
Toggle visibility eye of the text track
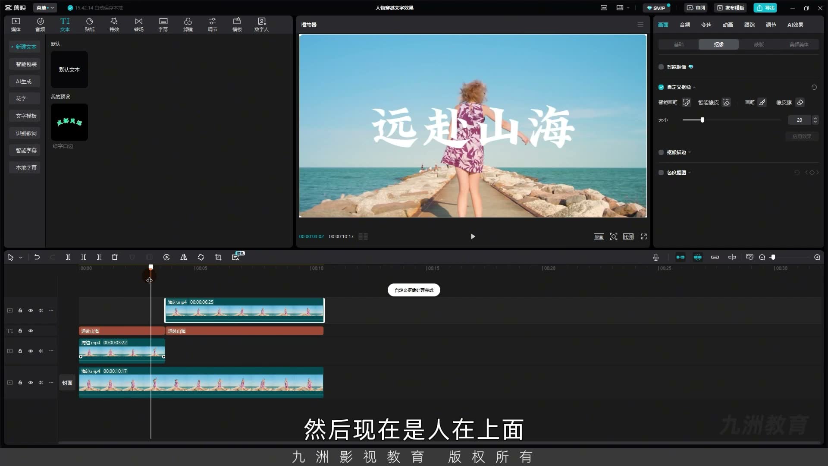(31, 331)
